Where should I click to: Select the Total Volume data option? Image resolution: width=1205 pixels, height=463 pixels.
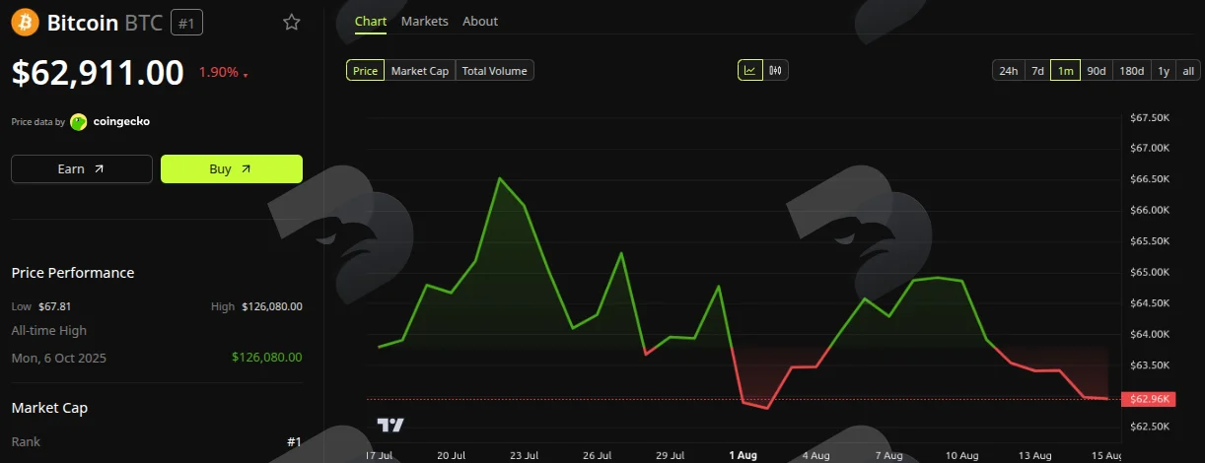(x=495, y=70)
